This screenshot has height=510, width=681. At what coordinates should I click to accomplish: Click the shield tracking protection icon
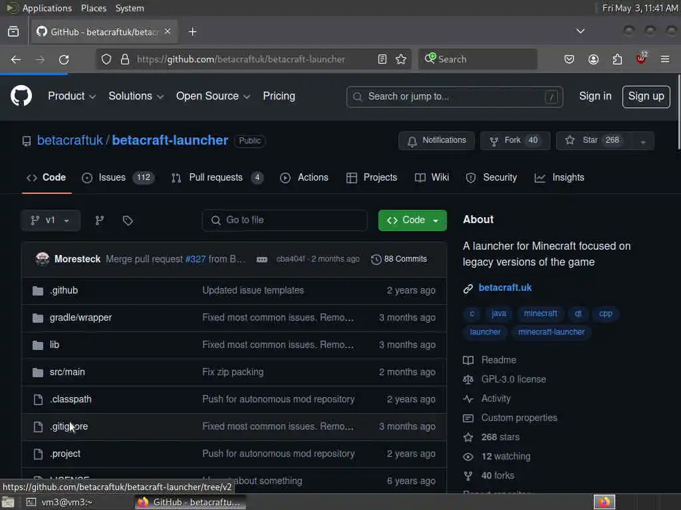click(x=106, y=59)
